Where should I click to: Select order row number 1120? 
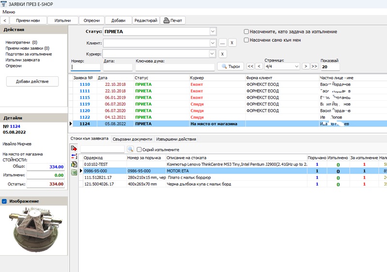tap(227, 111)
